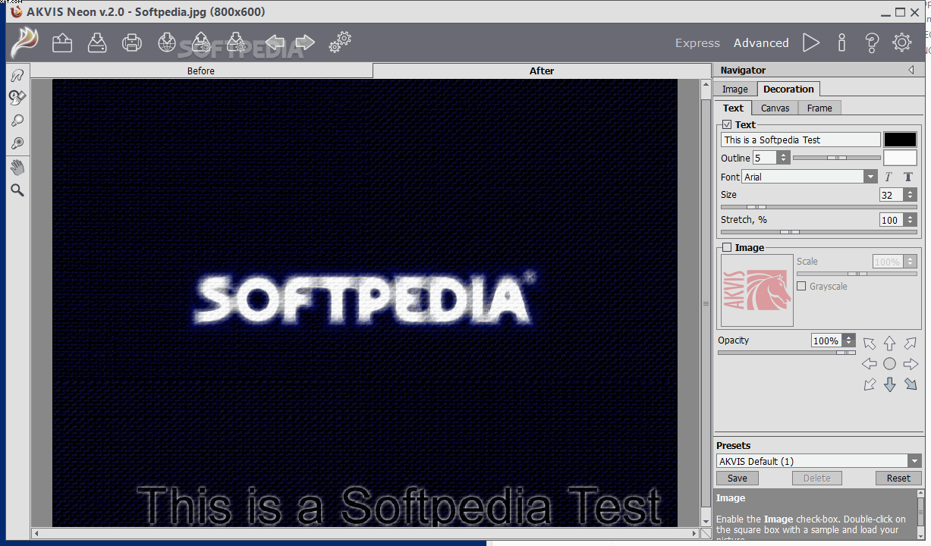Click the Save image toolbar icon
Viewport: 931px width, 546px height.
97,42
